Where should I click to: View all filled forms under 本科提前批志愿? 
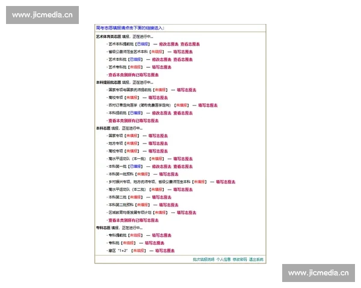(x=133, y=121)
